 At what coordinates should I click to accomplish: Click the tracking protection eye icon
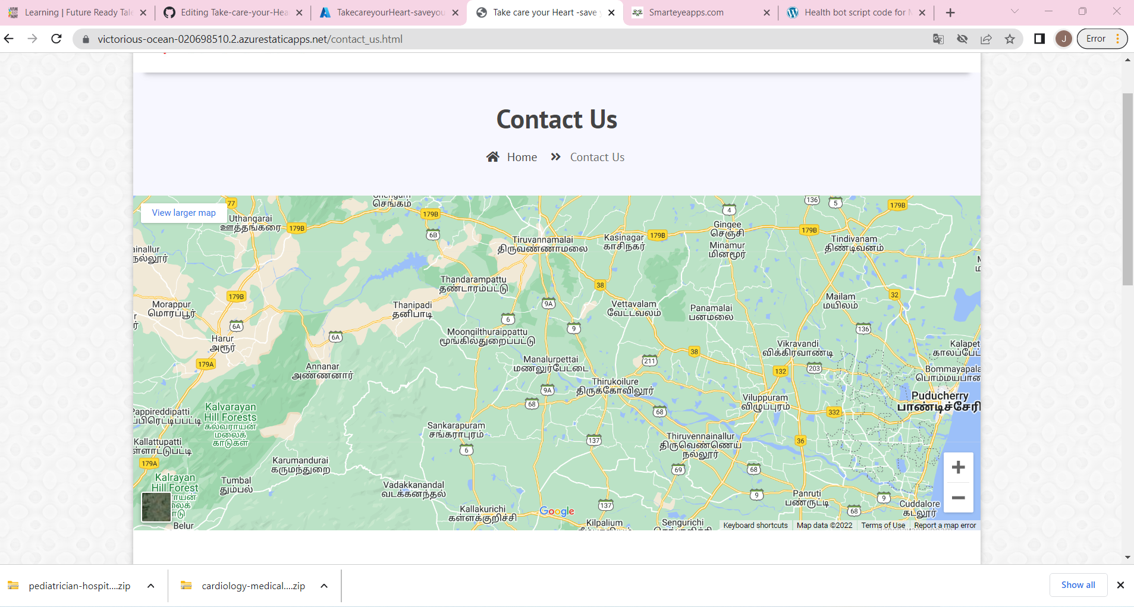[x=962, y=39]
